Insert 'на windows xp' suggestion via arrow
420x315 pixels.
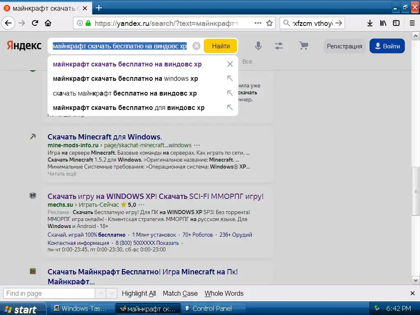coord(230,78)
